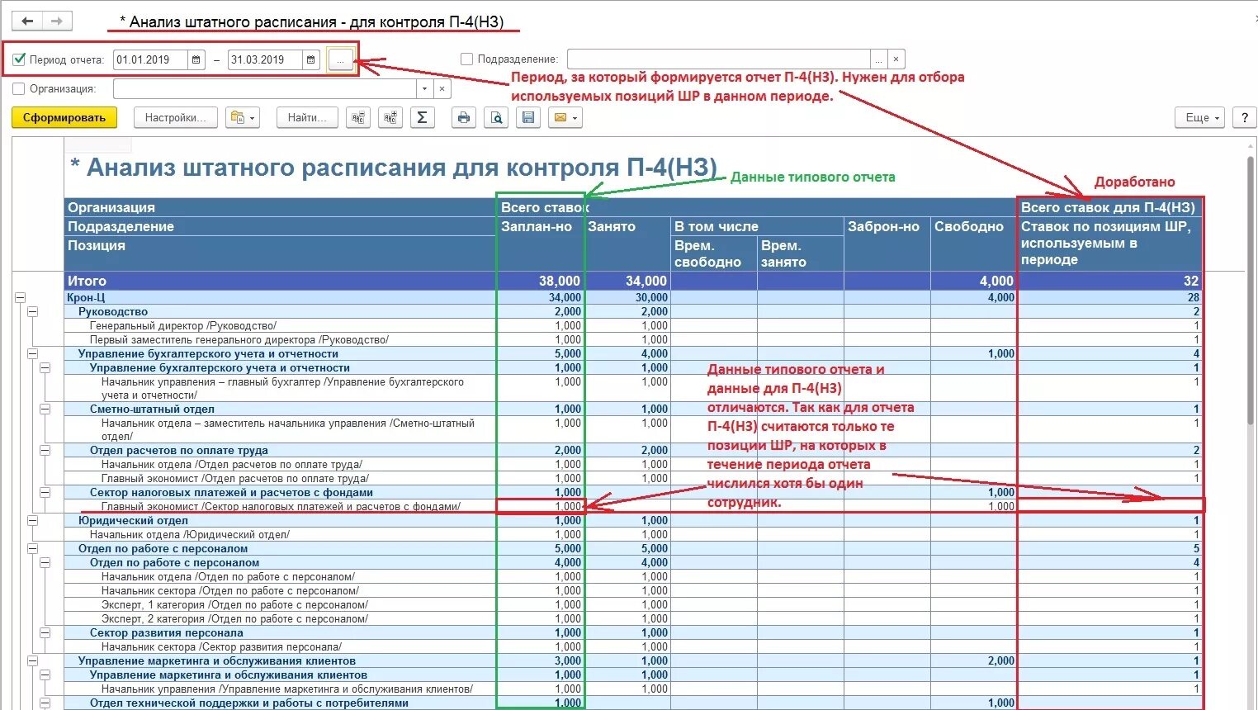Enable the Организация filter checkbox
The width and height of the screenshot is (1258, 710).
[x=19, y=88]
